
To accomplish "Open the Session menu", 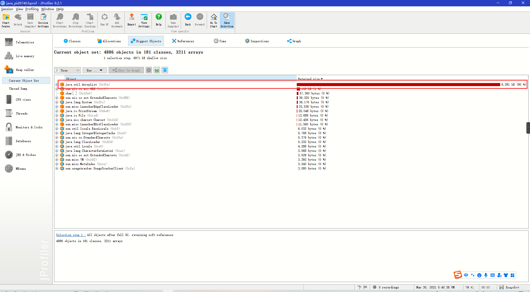I will (x=7, y=9).
